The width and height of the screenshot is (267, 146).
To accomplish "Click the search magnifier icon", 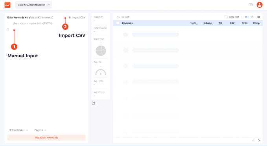I will point(118,17).
